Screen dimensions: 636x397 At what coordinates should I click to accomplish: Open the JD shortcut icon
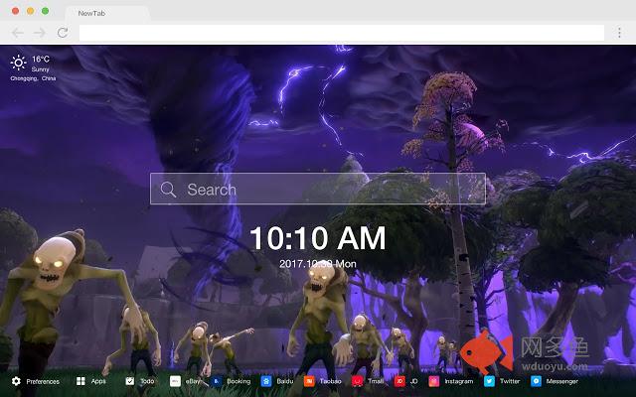[399, 381]
